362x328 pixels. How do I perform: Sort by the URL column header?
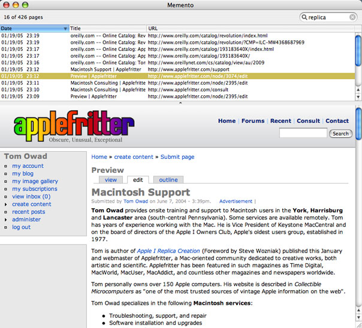point(251,28)
